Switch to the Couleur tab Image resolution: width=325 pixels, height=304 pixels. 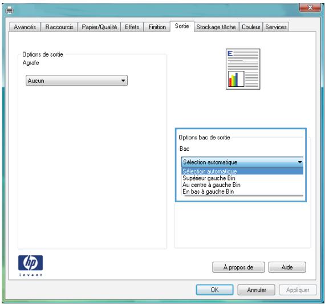pyautogui.click(x=251, y=27)
